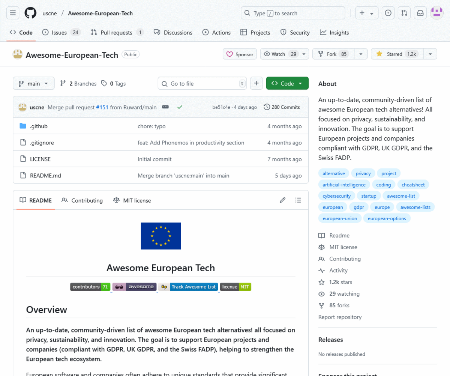Open the main branch selector dropdown
The image size is (450, 376).
(34, 83)
